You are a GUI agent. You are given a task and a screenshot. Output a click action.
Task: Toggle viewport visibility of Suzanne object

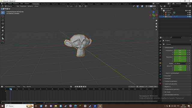[x=188, y=16]
